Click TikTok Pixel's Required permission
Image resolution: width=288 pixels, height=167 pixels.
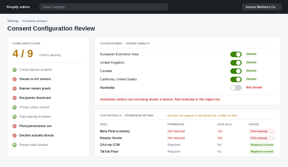tap(174, 151)
